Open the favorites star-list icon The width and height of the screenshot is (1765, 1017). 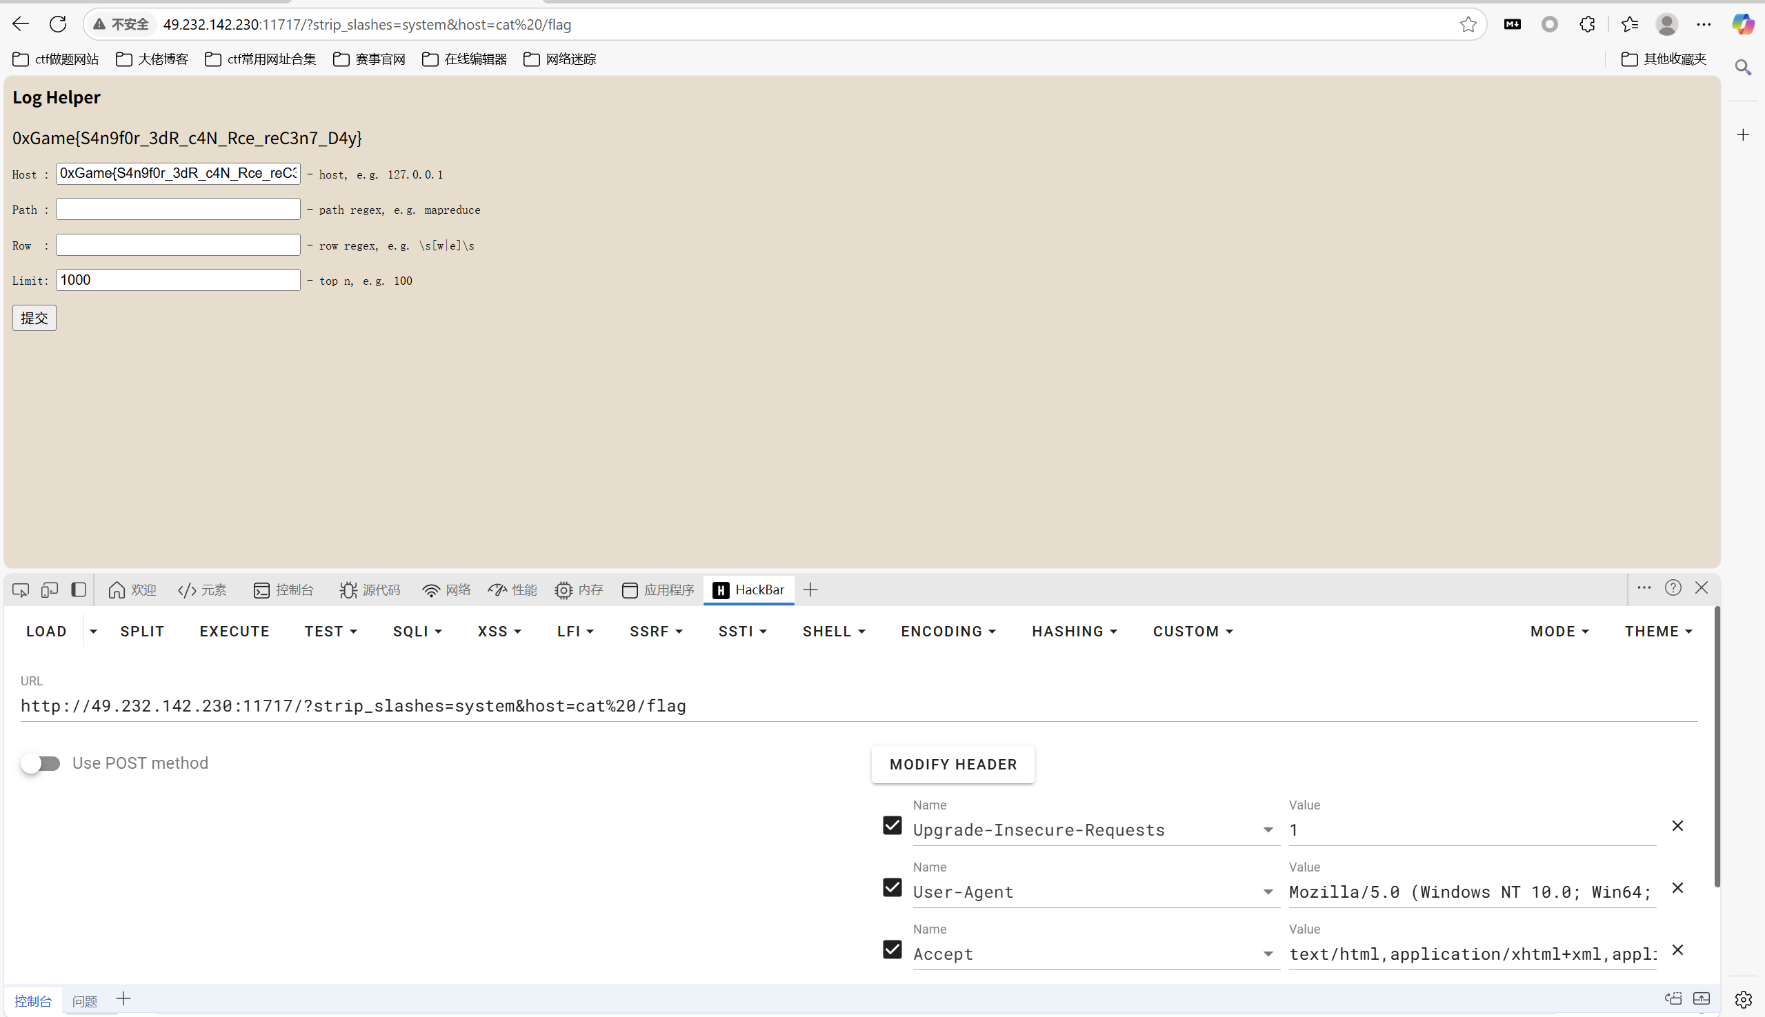click(1630, 24)
